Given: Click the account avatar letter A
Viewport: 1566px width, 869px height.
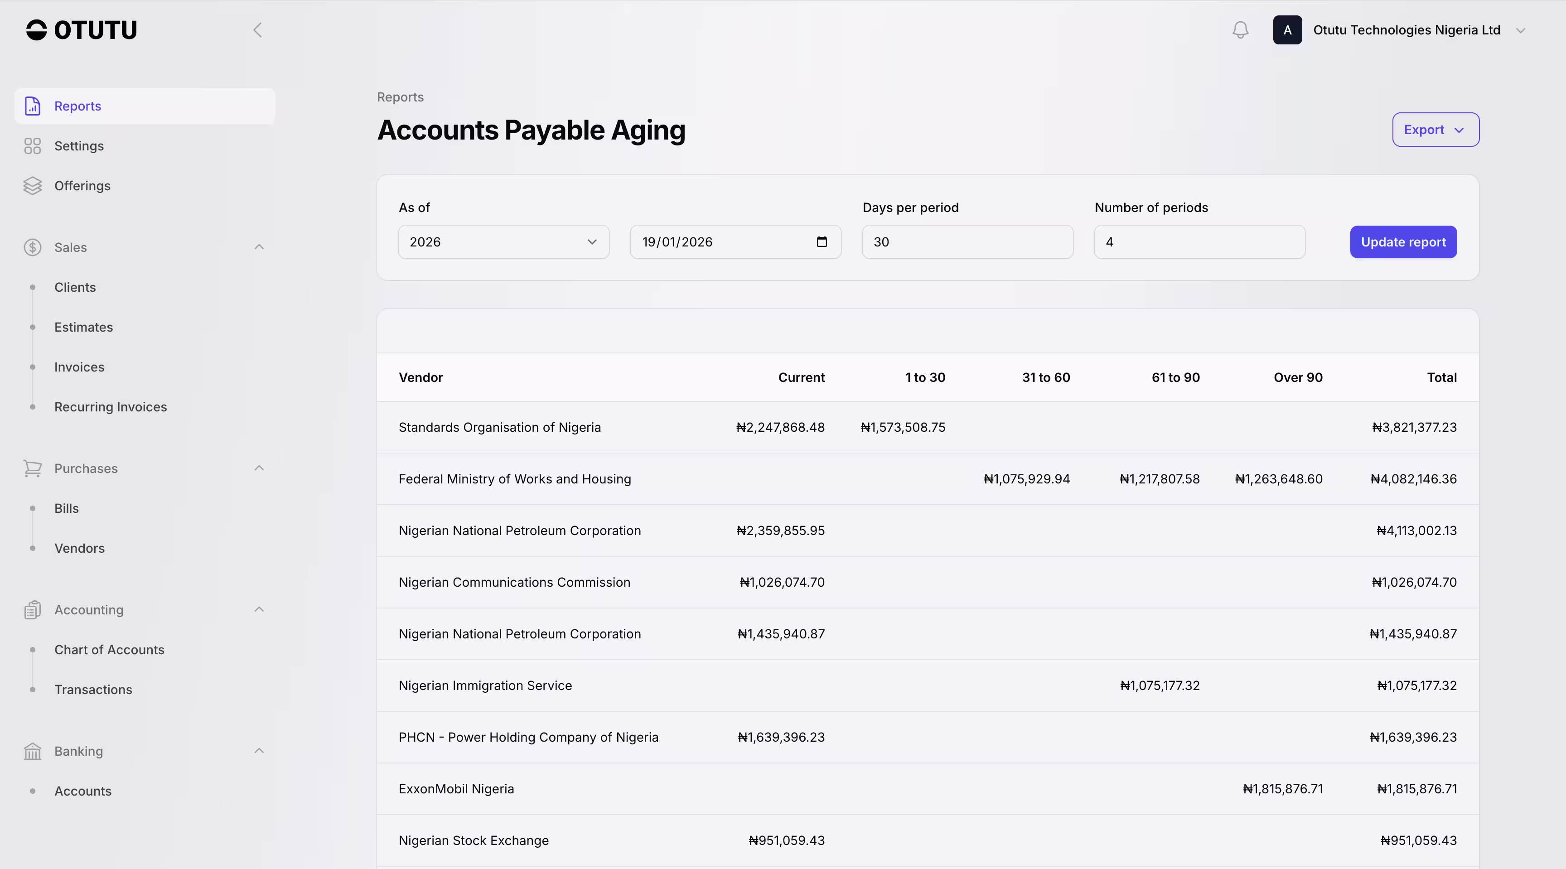Looking at the screenshot, I should pyautogui.click(x=1287, y=30).
